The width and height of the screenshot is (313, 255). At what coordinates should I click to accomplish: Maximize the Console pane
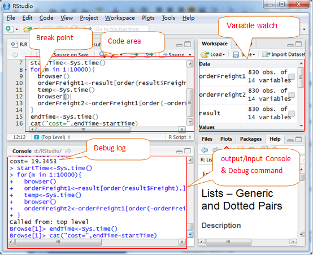[x=188, y=151]
